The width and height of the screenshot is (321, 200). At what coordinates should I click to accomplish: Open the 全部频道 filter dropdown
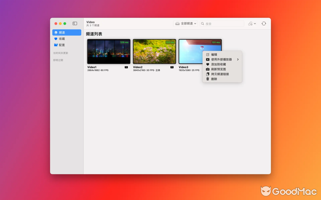click(185, 23)
